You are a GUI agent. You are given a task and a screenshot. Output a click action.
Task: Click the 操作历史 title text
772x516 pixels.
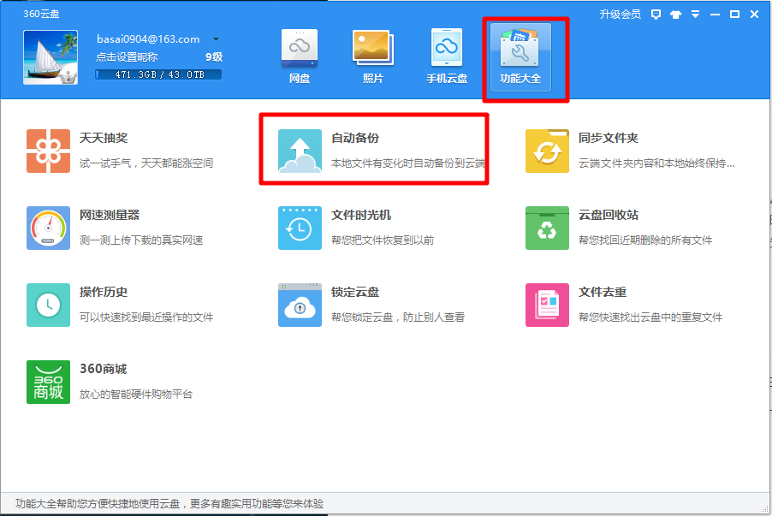tap(104, 292)
